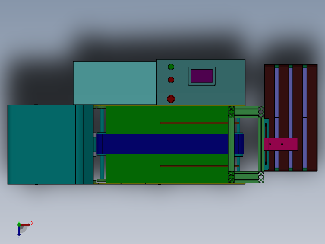The image size is (325, 244).
Task: Select the green round button on the control panel
Action: click(171, 67)
